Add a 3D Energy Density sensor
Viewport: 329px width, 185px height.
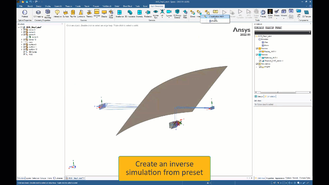click(x=177, y=14)
